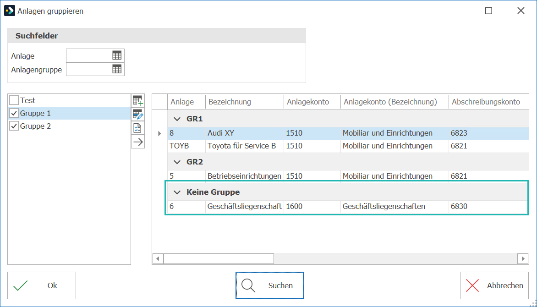
Task: Click the Abschreibungskonto column header
Action: pyautogui.click(x=489, y=102)
